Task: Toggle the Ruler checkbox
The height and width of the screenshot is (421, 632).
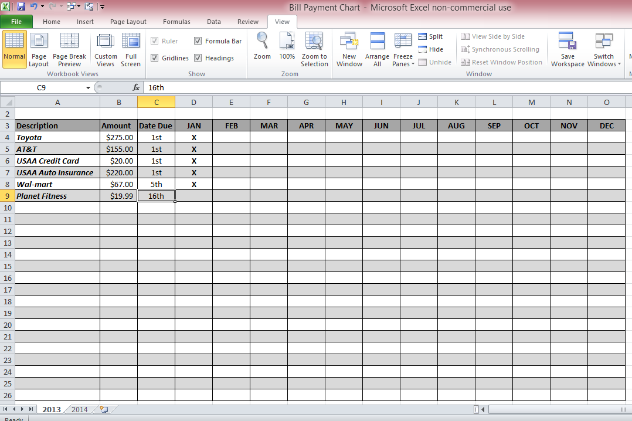Action: tap(154, 40)
